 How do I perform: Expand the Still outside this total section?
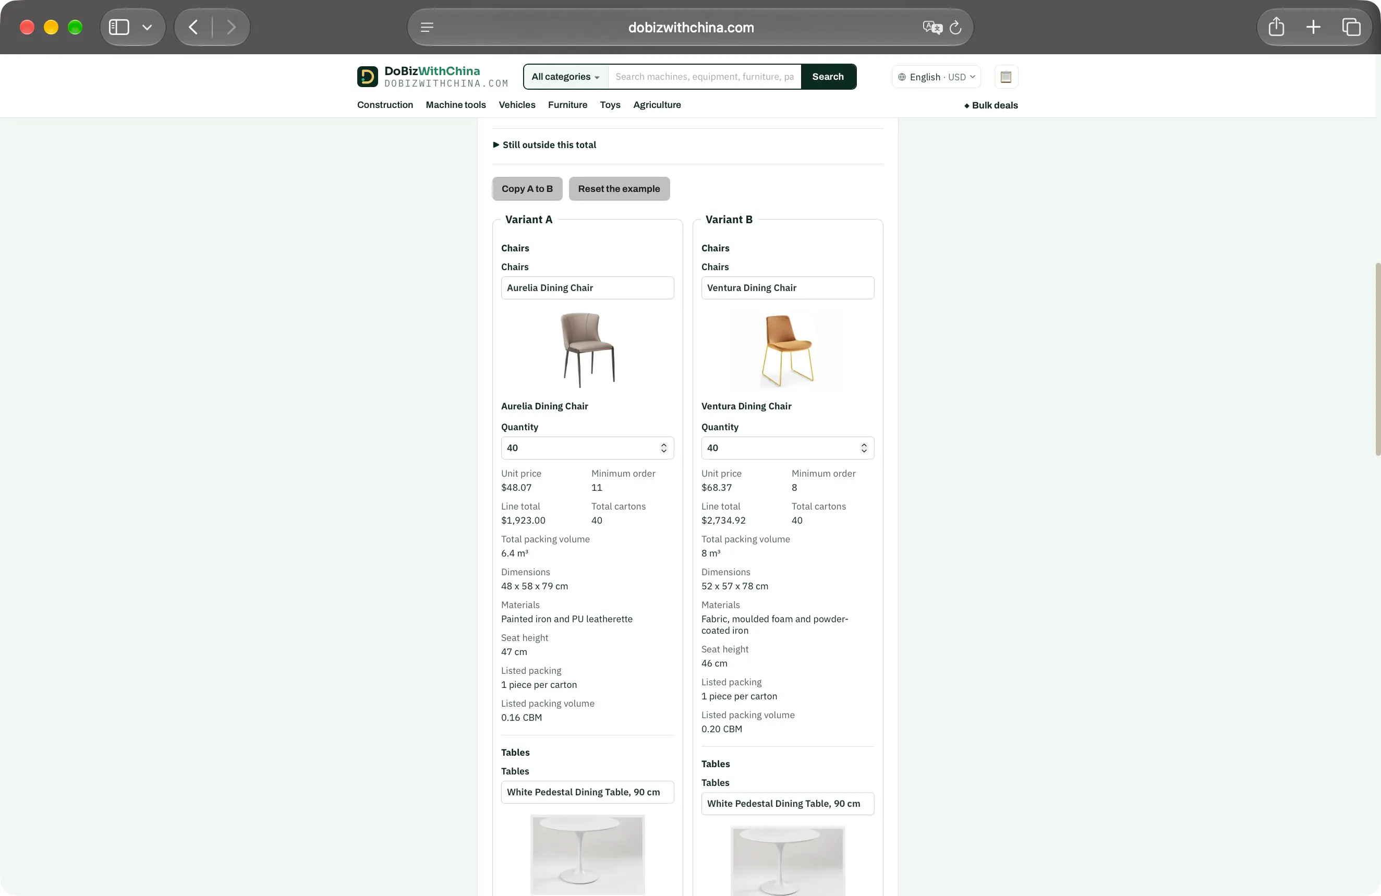click(544, 144)
